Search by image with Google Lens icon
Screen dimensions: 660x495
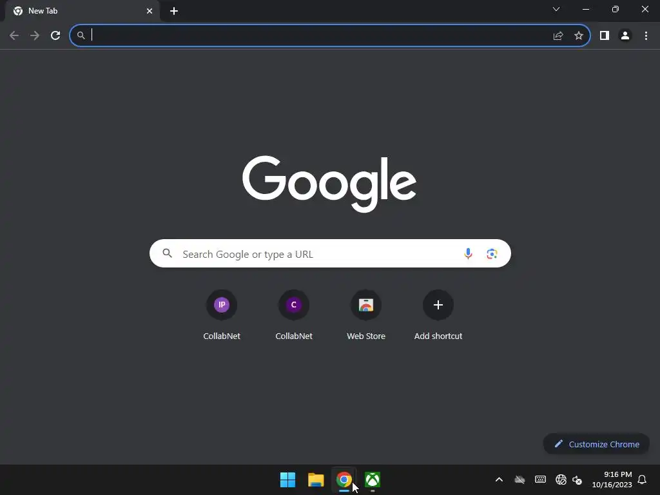pos(492,253)
